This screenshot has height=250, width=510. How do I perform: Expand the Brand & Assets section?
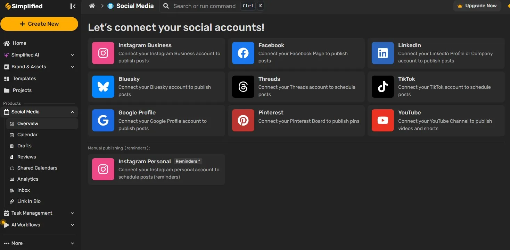point(73,67)
